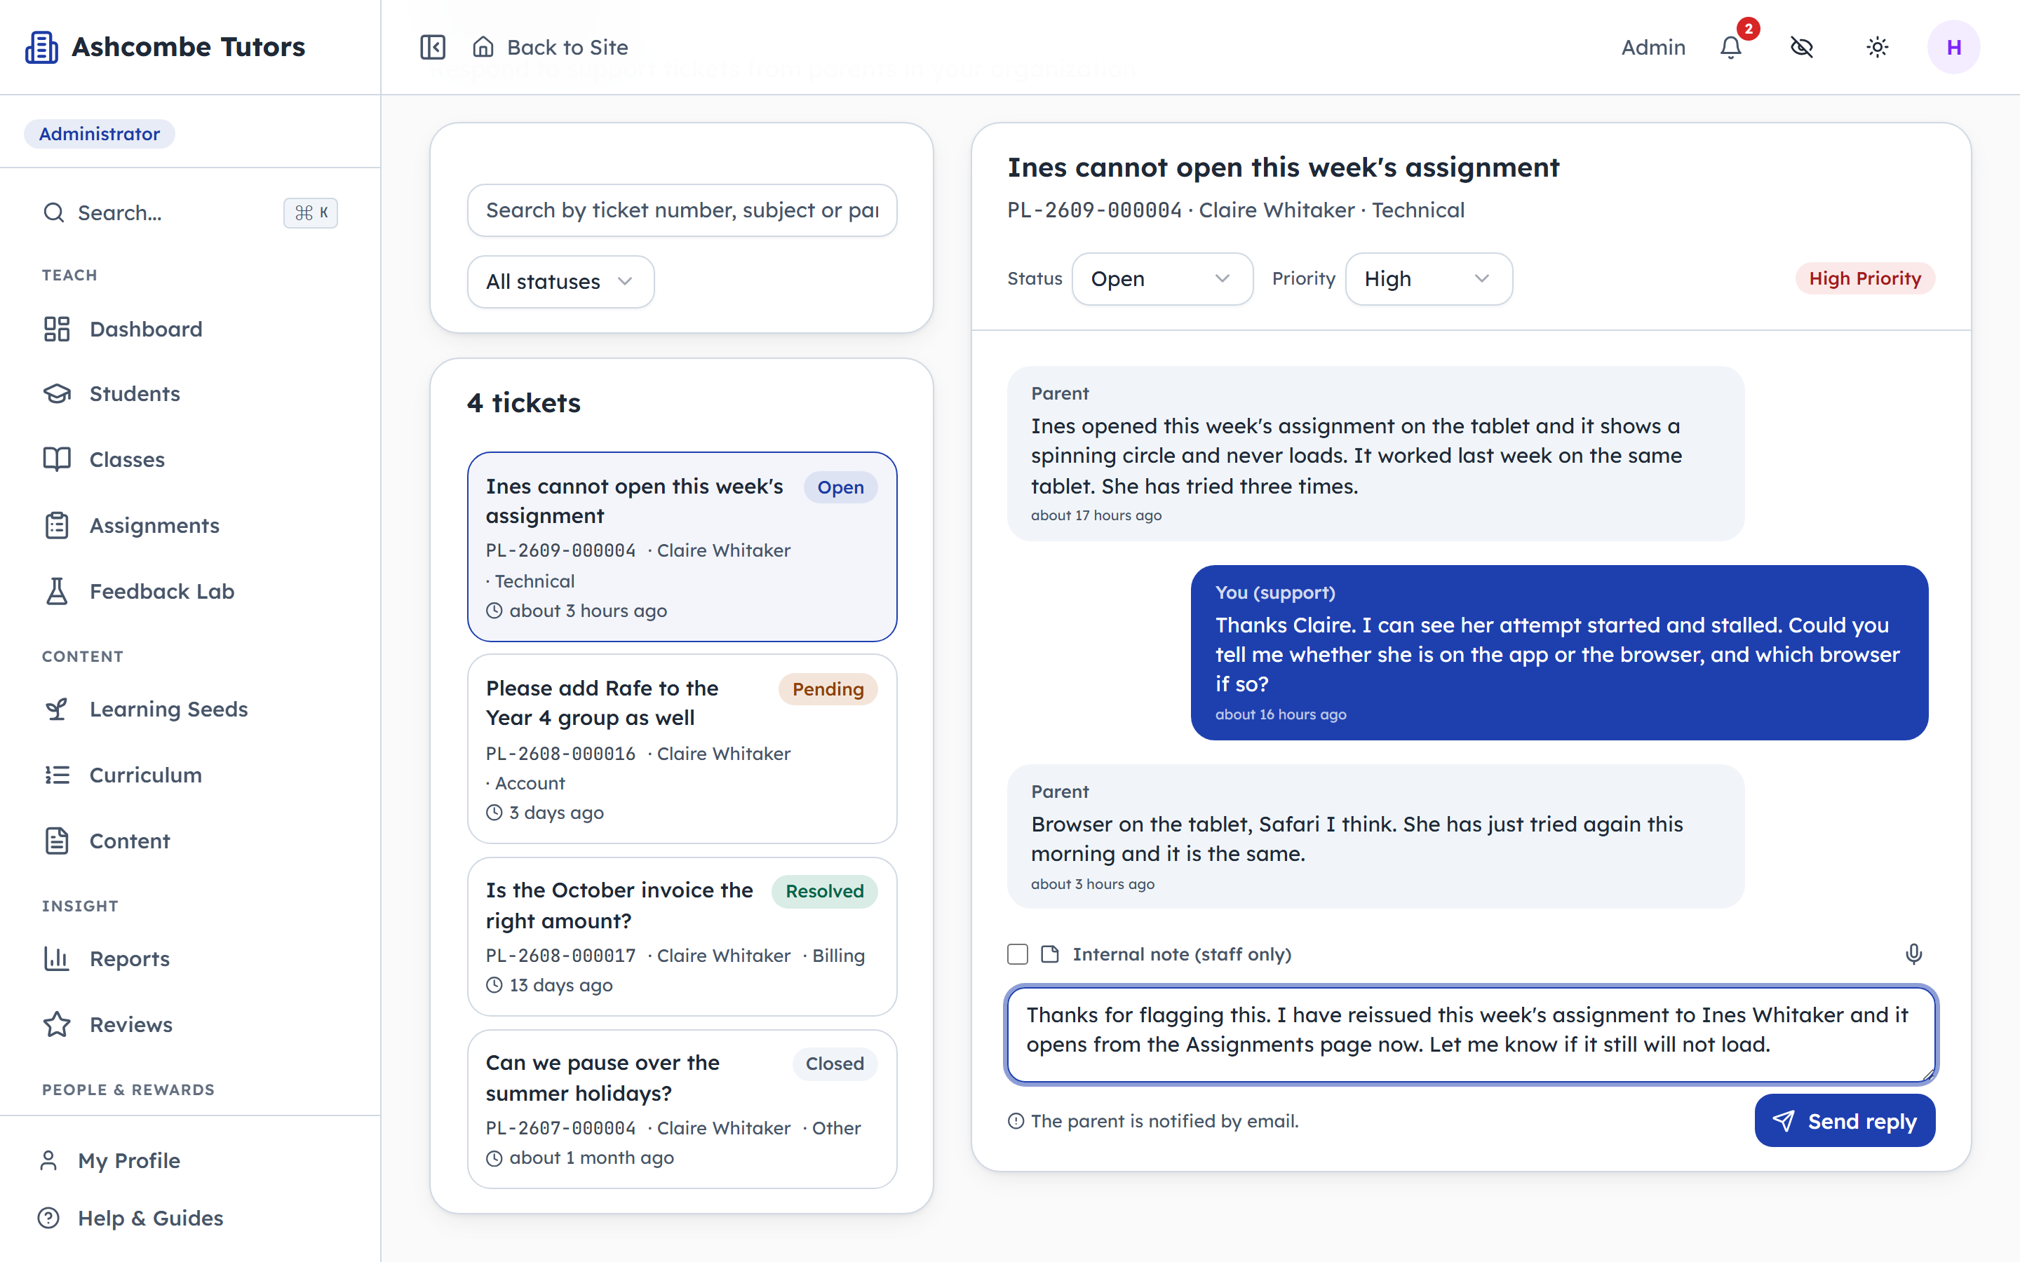The width and height of the screenshot is (2020, 1262).
Task: Open the All statuses filter dropdown
Action: click(560, 282)
